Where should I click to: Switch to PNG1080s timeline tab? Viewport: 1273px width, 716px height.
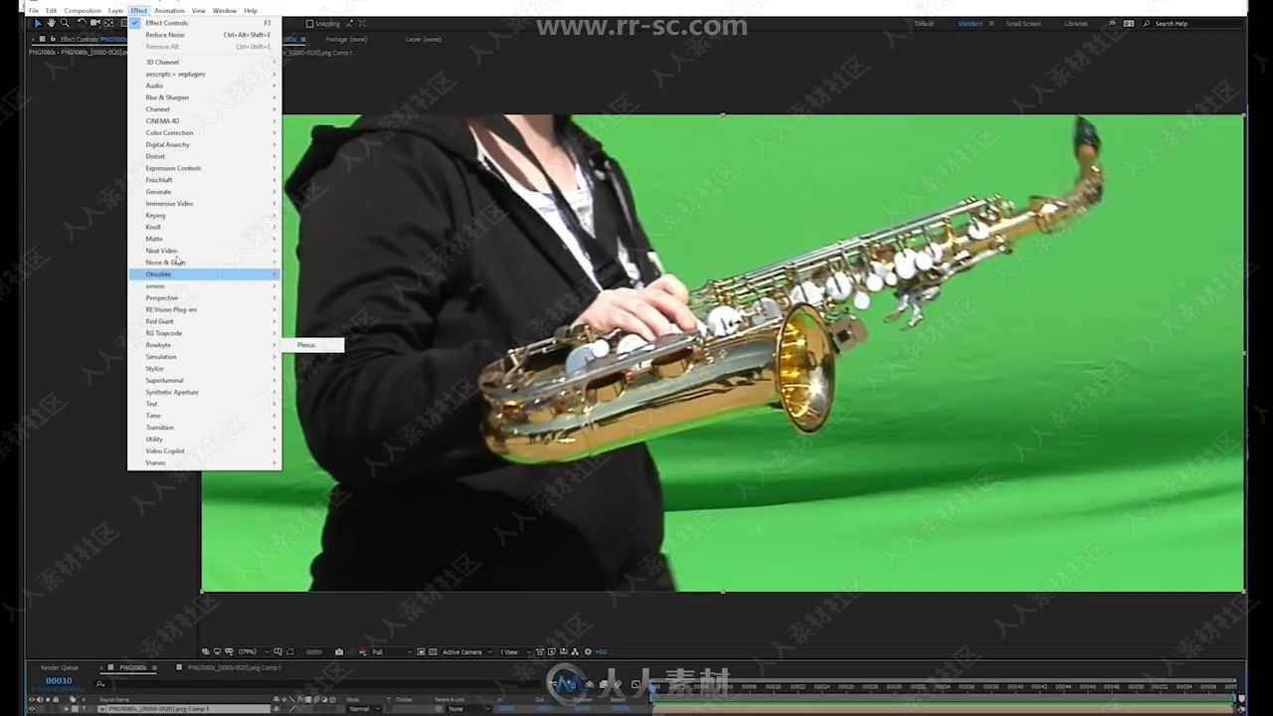pyautogui.click(x=132, y=668)
